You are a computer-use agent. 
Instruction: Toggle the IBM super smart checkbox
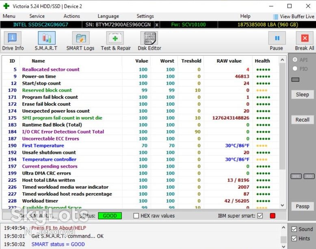(x=260, y=216)
